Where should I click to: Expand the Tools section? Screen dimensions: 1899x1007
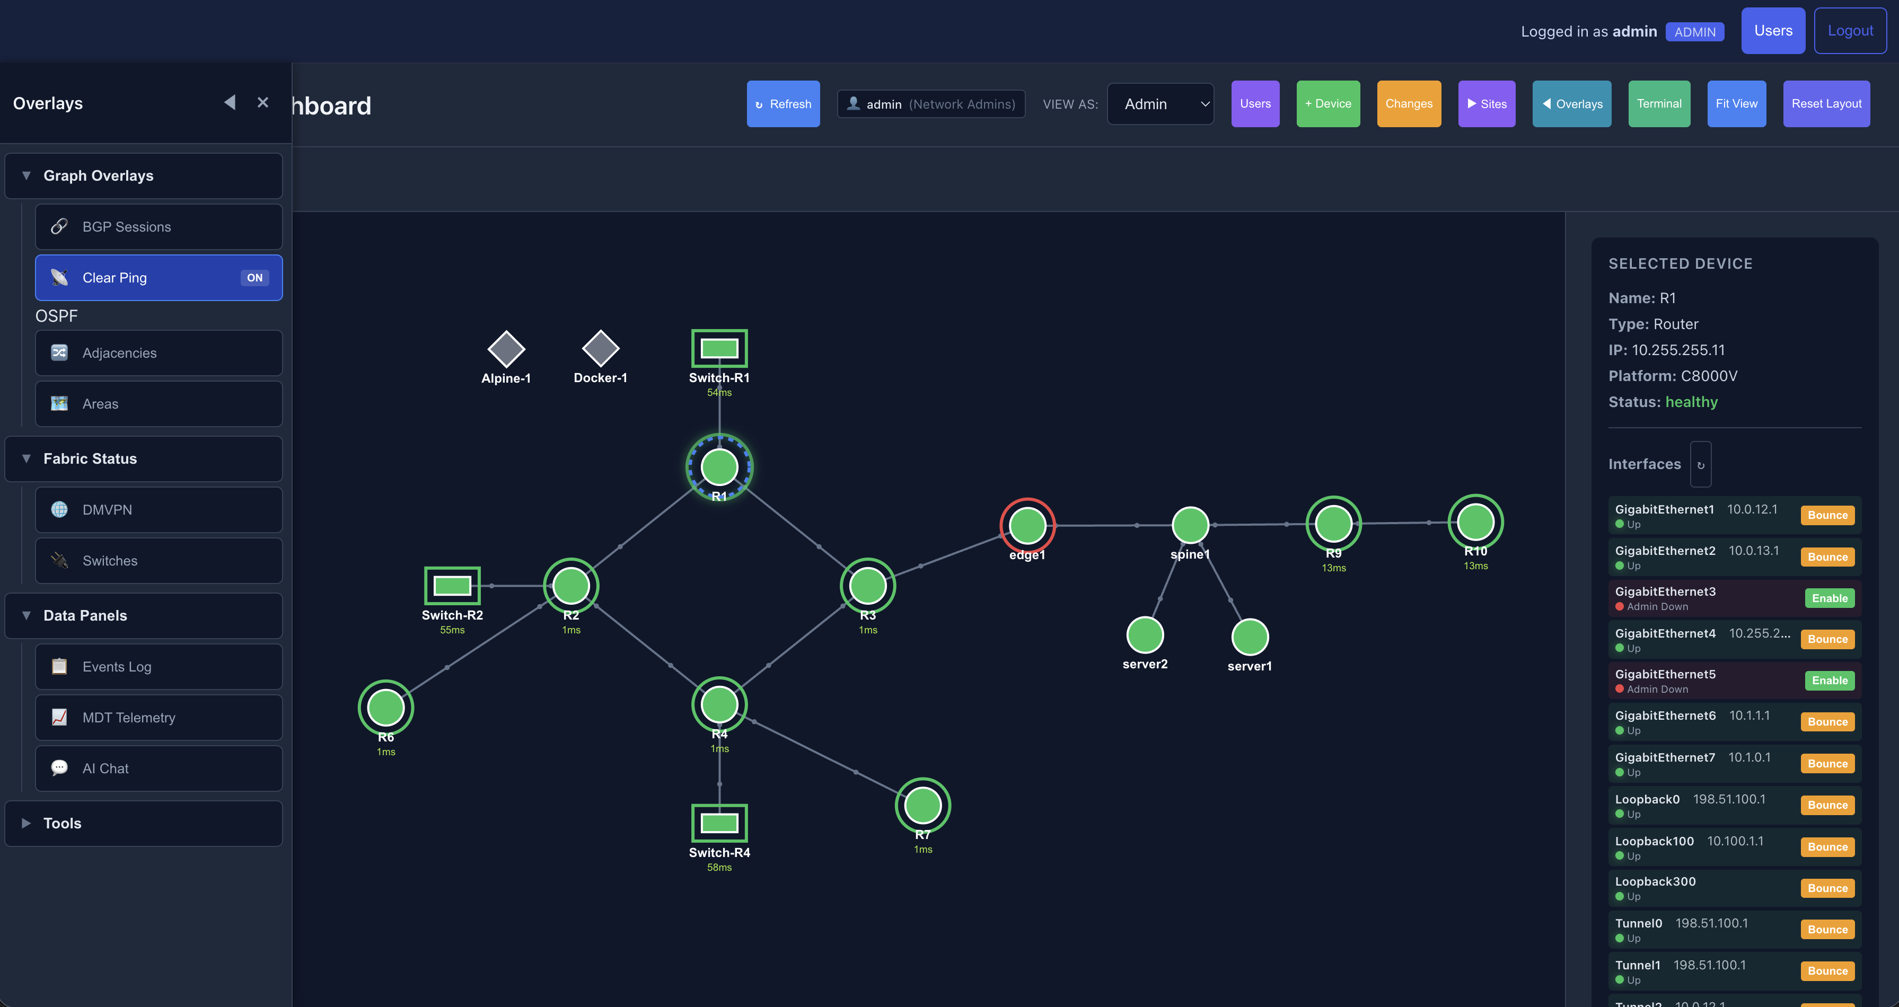pos(144,824)
